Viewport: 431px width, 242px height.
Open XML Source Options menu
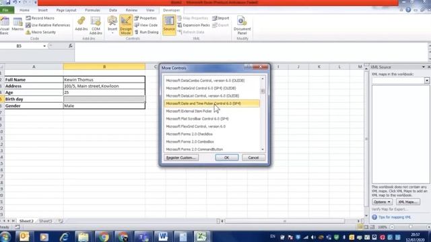[x=382, y=202]
